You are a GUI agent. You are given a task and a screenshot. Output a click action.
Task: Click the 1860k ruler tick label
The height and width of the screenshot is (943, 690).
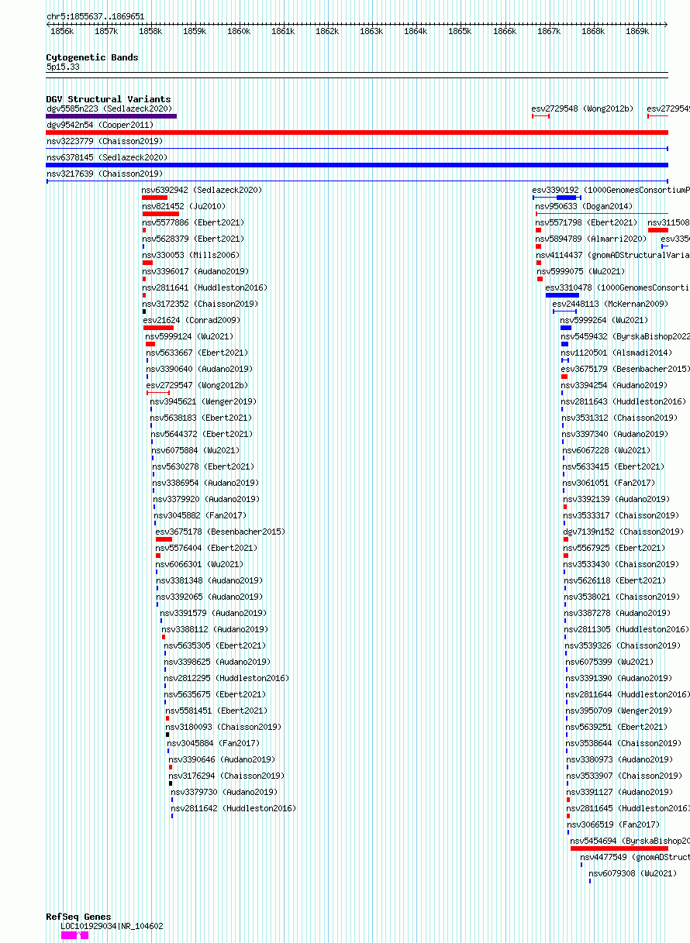tap(239, 32)
